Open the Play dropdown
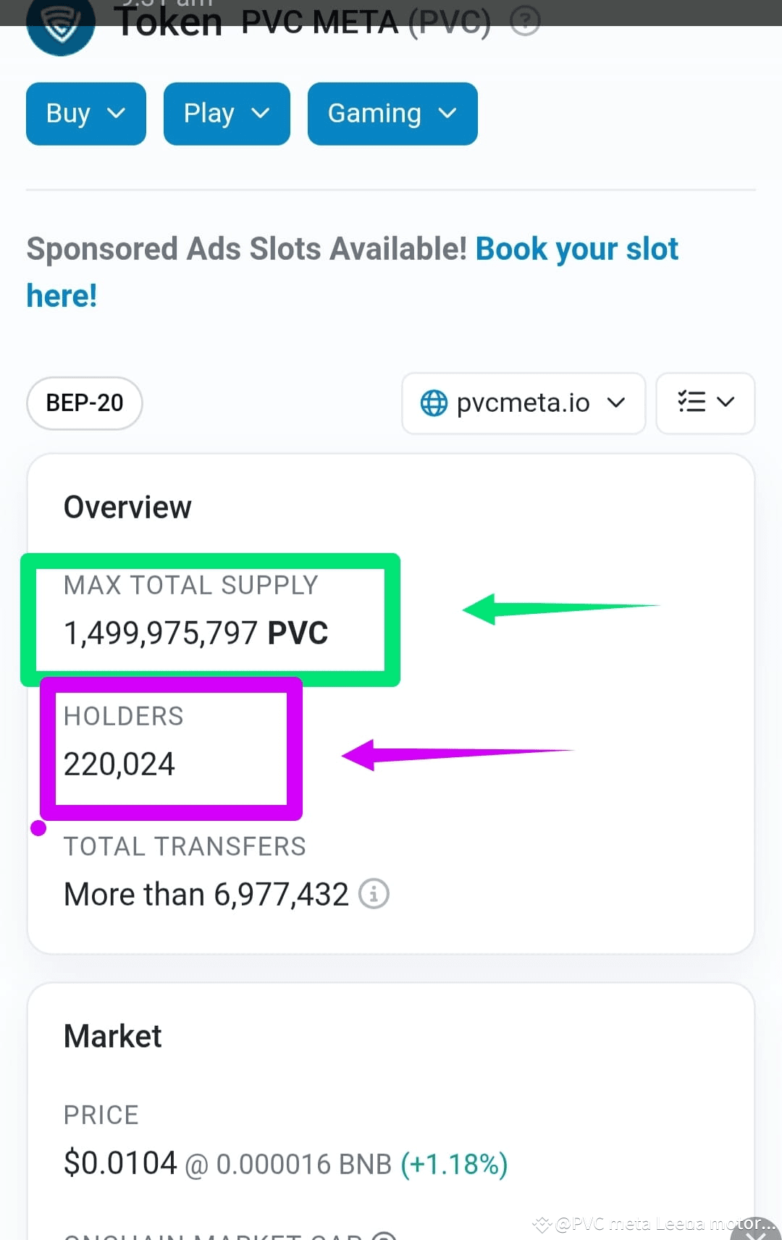 226,114
